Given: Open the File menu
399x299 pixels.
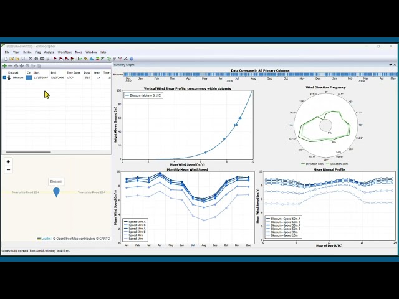Looking at the screenshot, I should (7, 52).
